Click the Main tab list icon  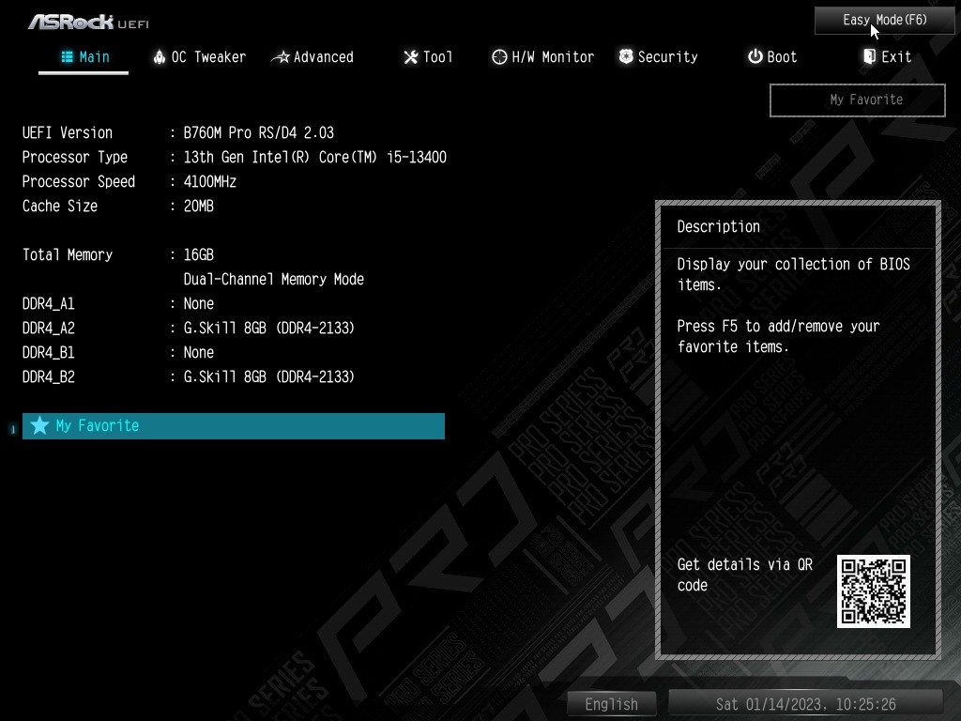coord(68,57)
